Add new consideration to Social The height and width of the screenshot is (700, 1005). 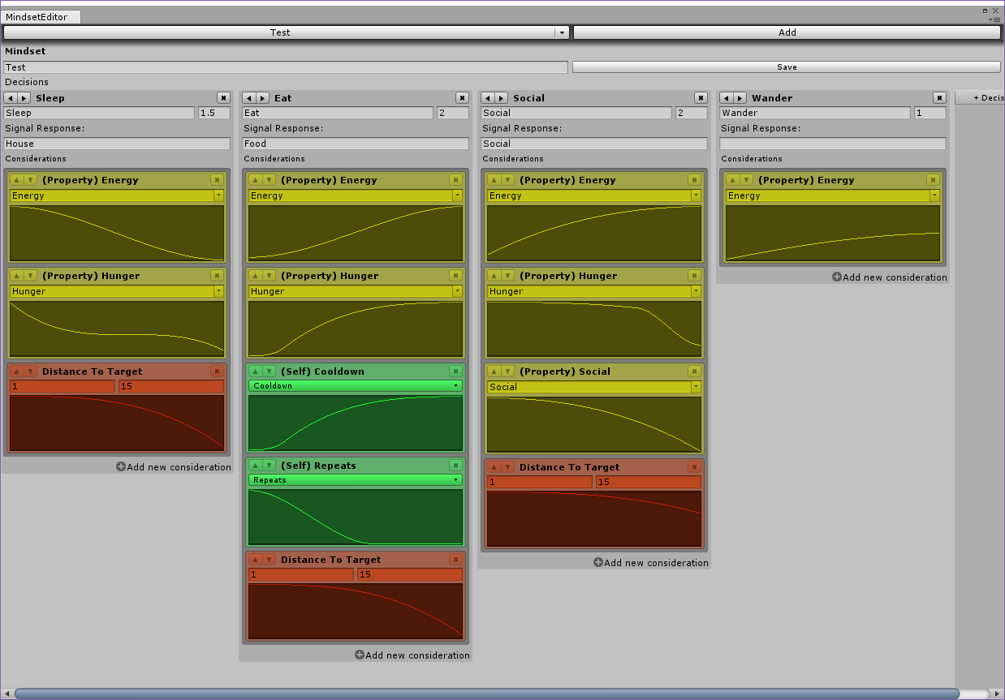(651, 563)
